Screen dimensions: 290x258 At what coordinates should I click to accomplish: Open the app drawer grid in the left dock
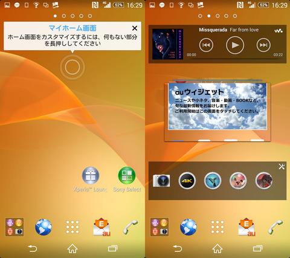click(72, 227)
